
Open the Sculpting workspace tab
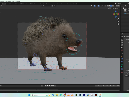16,4
